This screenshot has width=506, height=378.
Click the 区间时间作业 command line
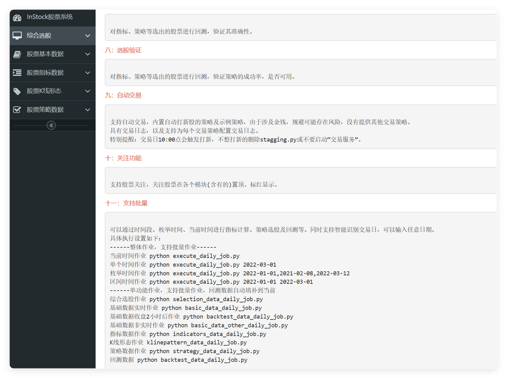(x=211, y=282)
